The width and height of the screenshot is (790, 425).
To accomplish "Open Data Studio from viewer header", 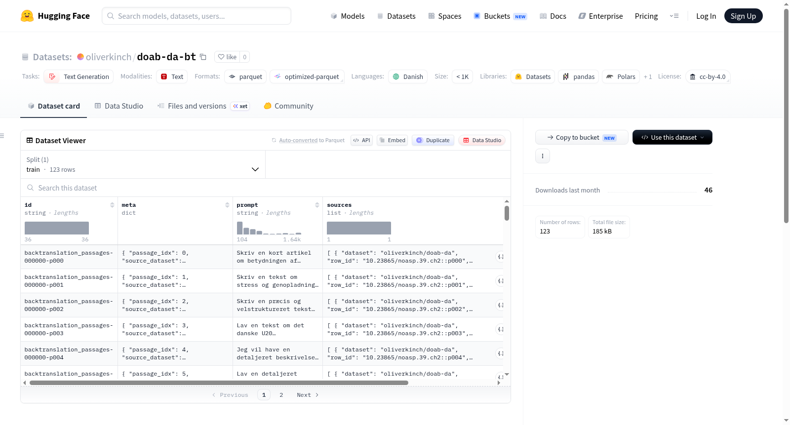I will [482, 140].
